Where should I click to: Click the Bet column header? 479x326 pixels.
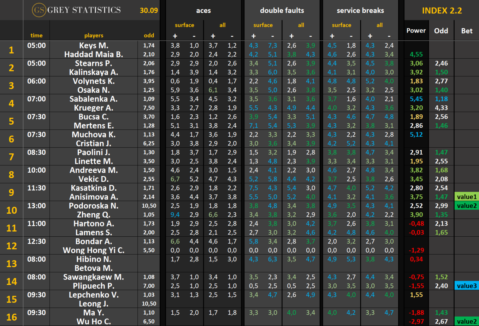[x=467, y=31]
